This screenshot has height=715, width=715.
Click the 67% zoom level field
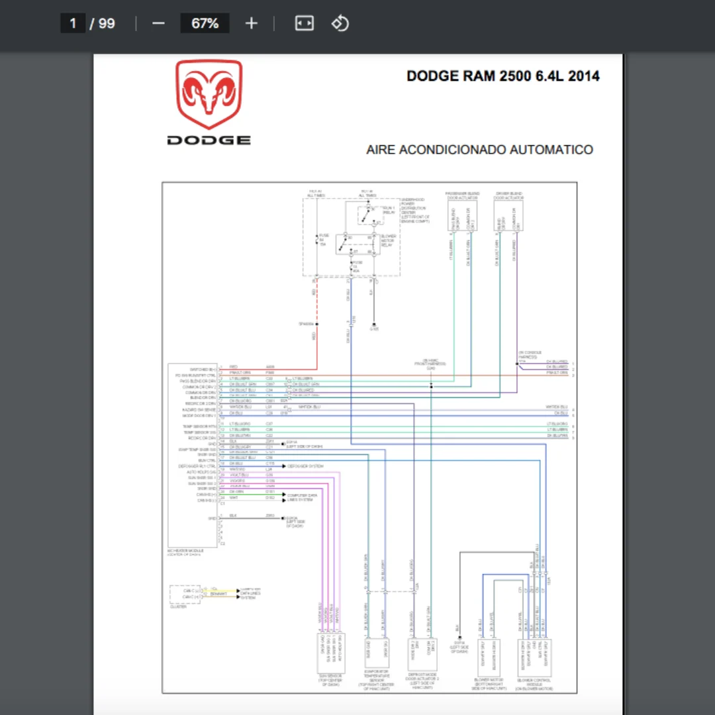click(x=205, y=23)
